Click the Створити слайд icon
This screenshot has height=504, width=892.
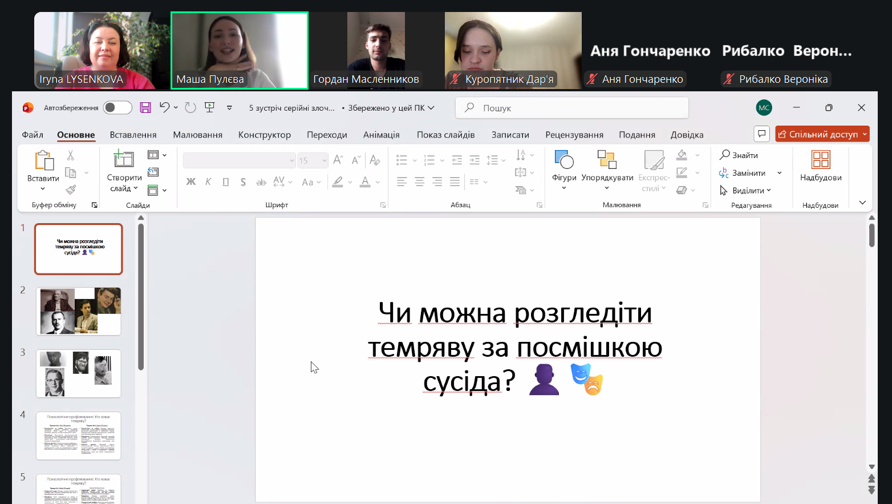coord(124,159)
